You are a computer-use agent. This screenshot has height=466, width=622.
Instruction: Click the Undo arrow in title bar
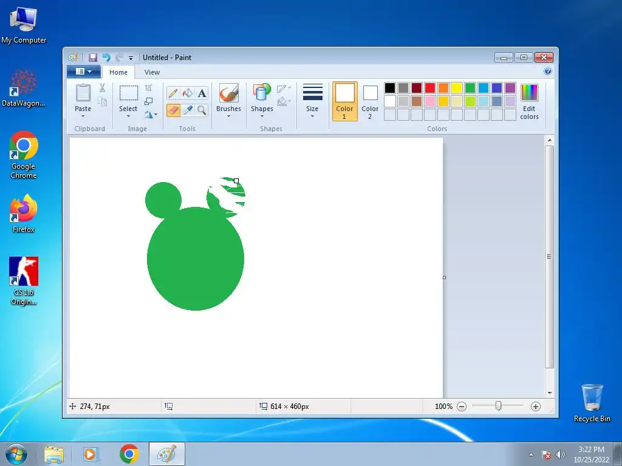(106, 58)
